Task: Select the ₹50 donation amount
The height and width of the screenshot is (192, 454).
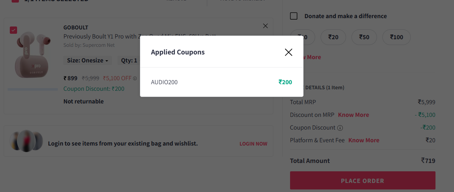Action: coord(364,37)
